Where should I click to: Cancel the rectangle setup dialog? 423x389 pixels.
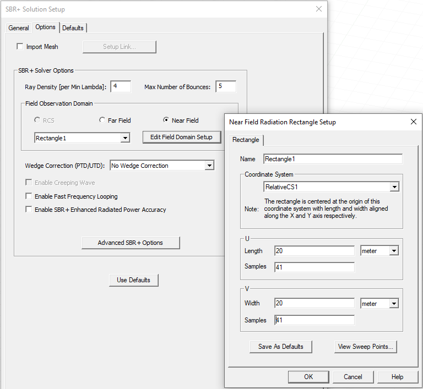point(353,377)
